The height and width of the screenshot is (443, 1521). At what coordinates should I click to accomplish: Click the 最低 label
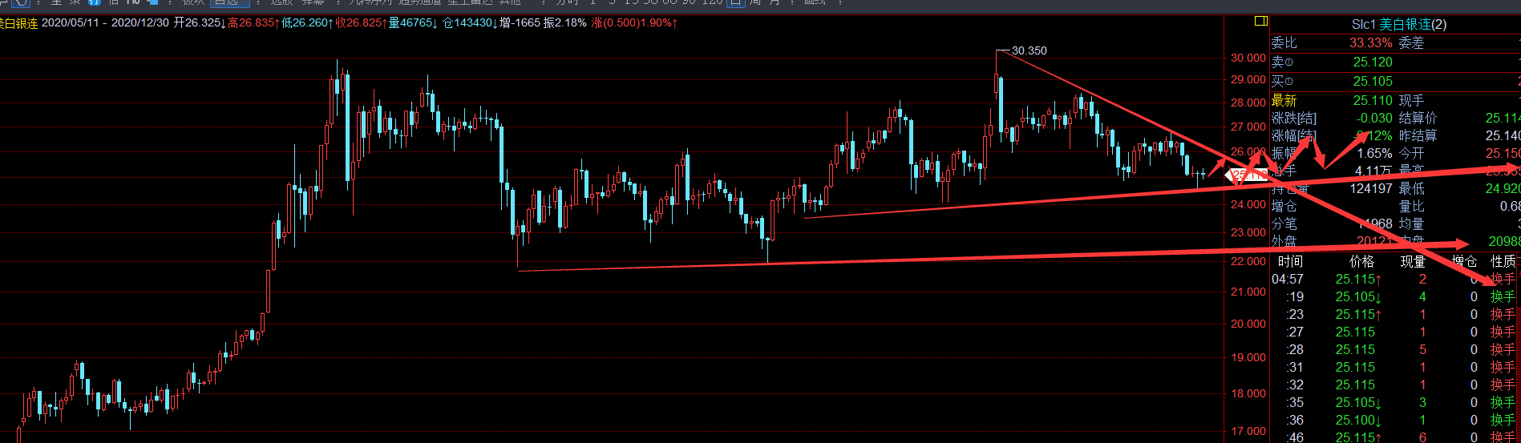(x=1412, y=188)
